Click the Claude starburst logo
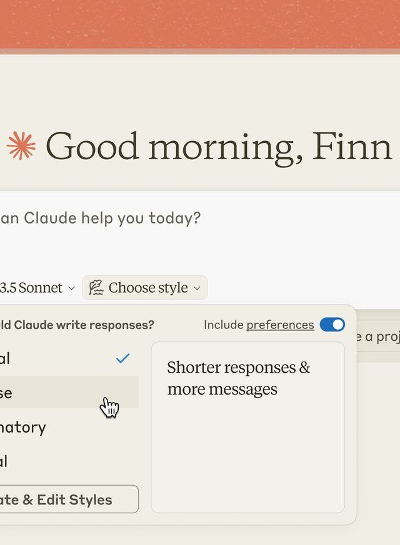Image resolution: width=400 pixels, height=545 pixels. pos(21,145)
